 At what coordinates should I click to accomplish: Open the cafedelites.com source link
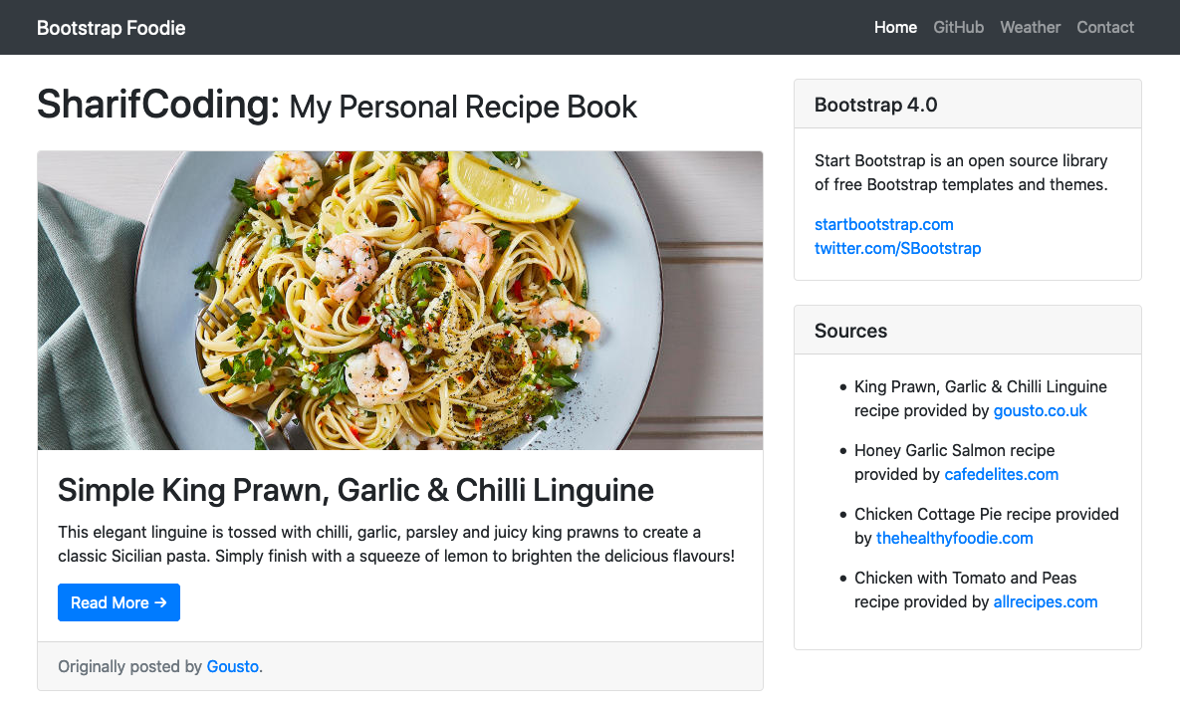click(1002, 475)
